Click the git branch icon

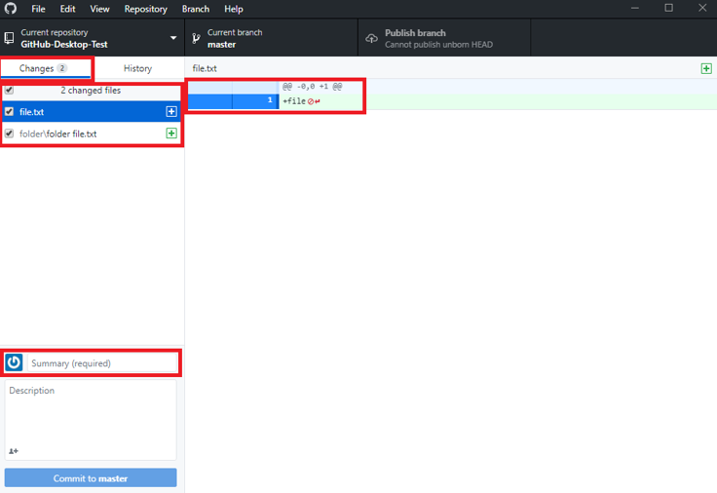[x=196, y=38]
